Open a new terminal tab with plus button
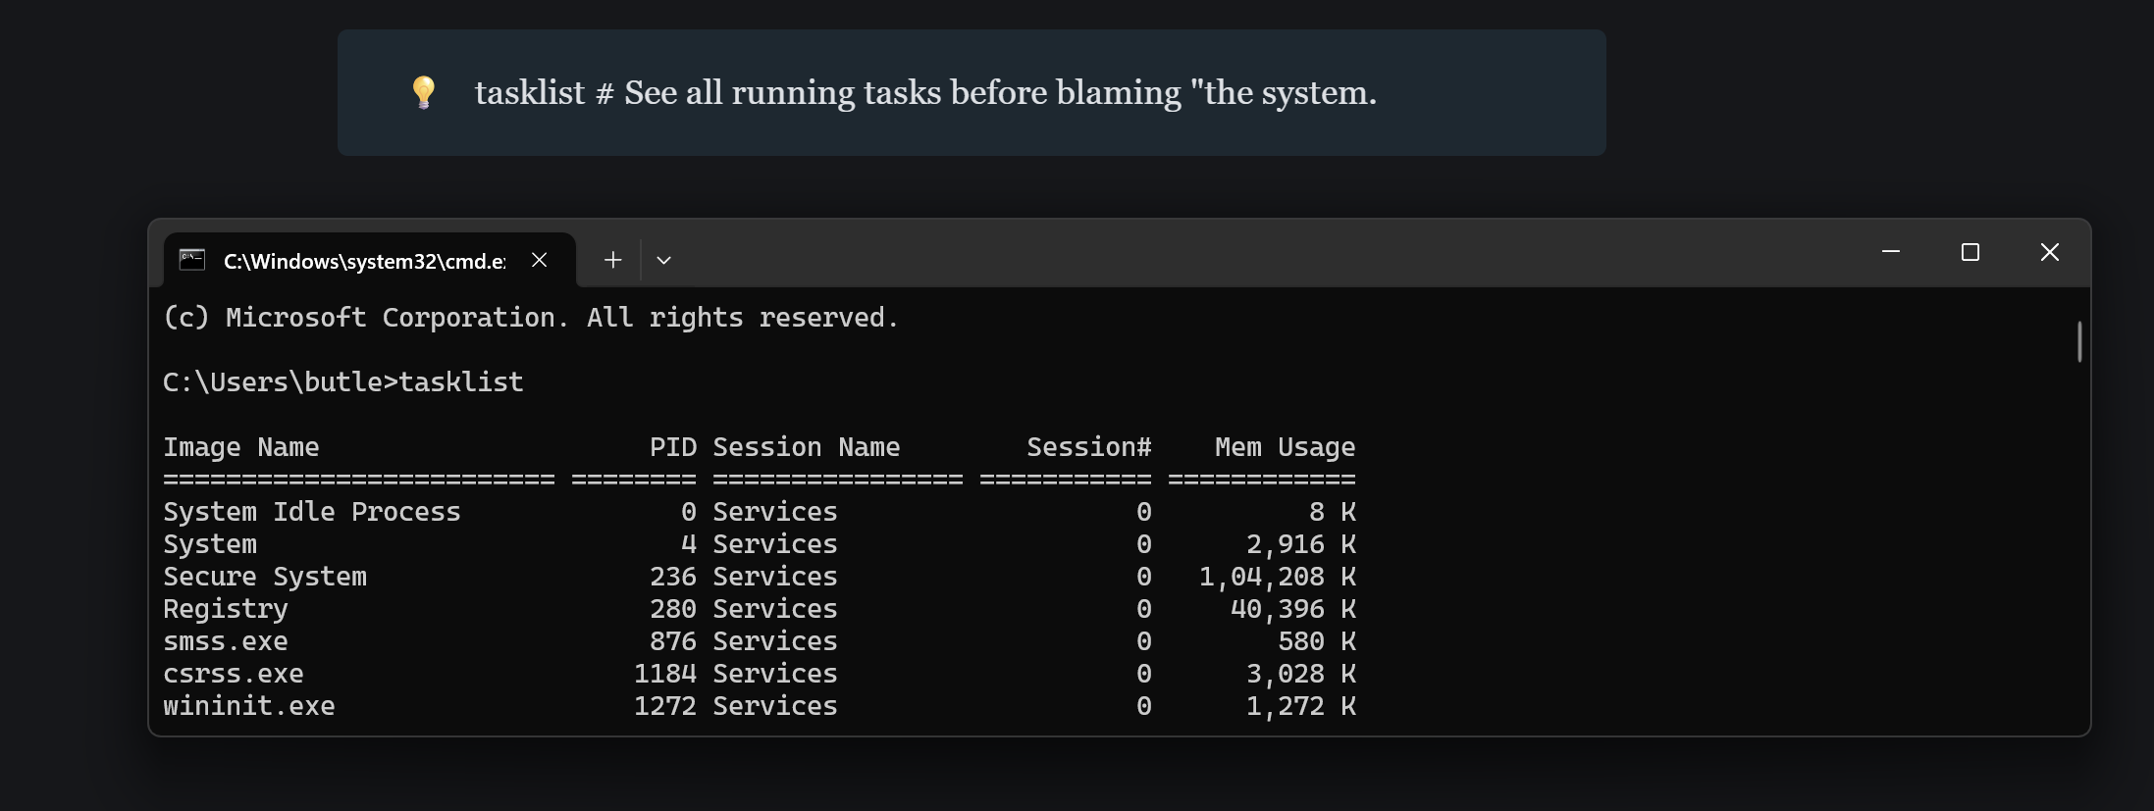The width and height of the screenshot is (2154, 811). [612, 260]
